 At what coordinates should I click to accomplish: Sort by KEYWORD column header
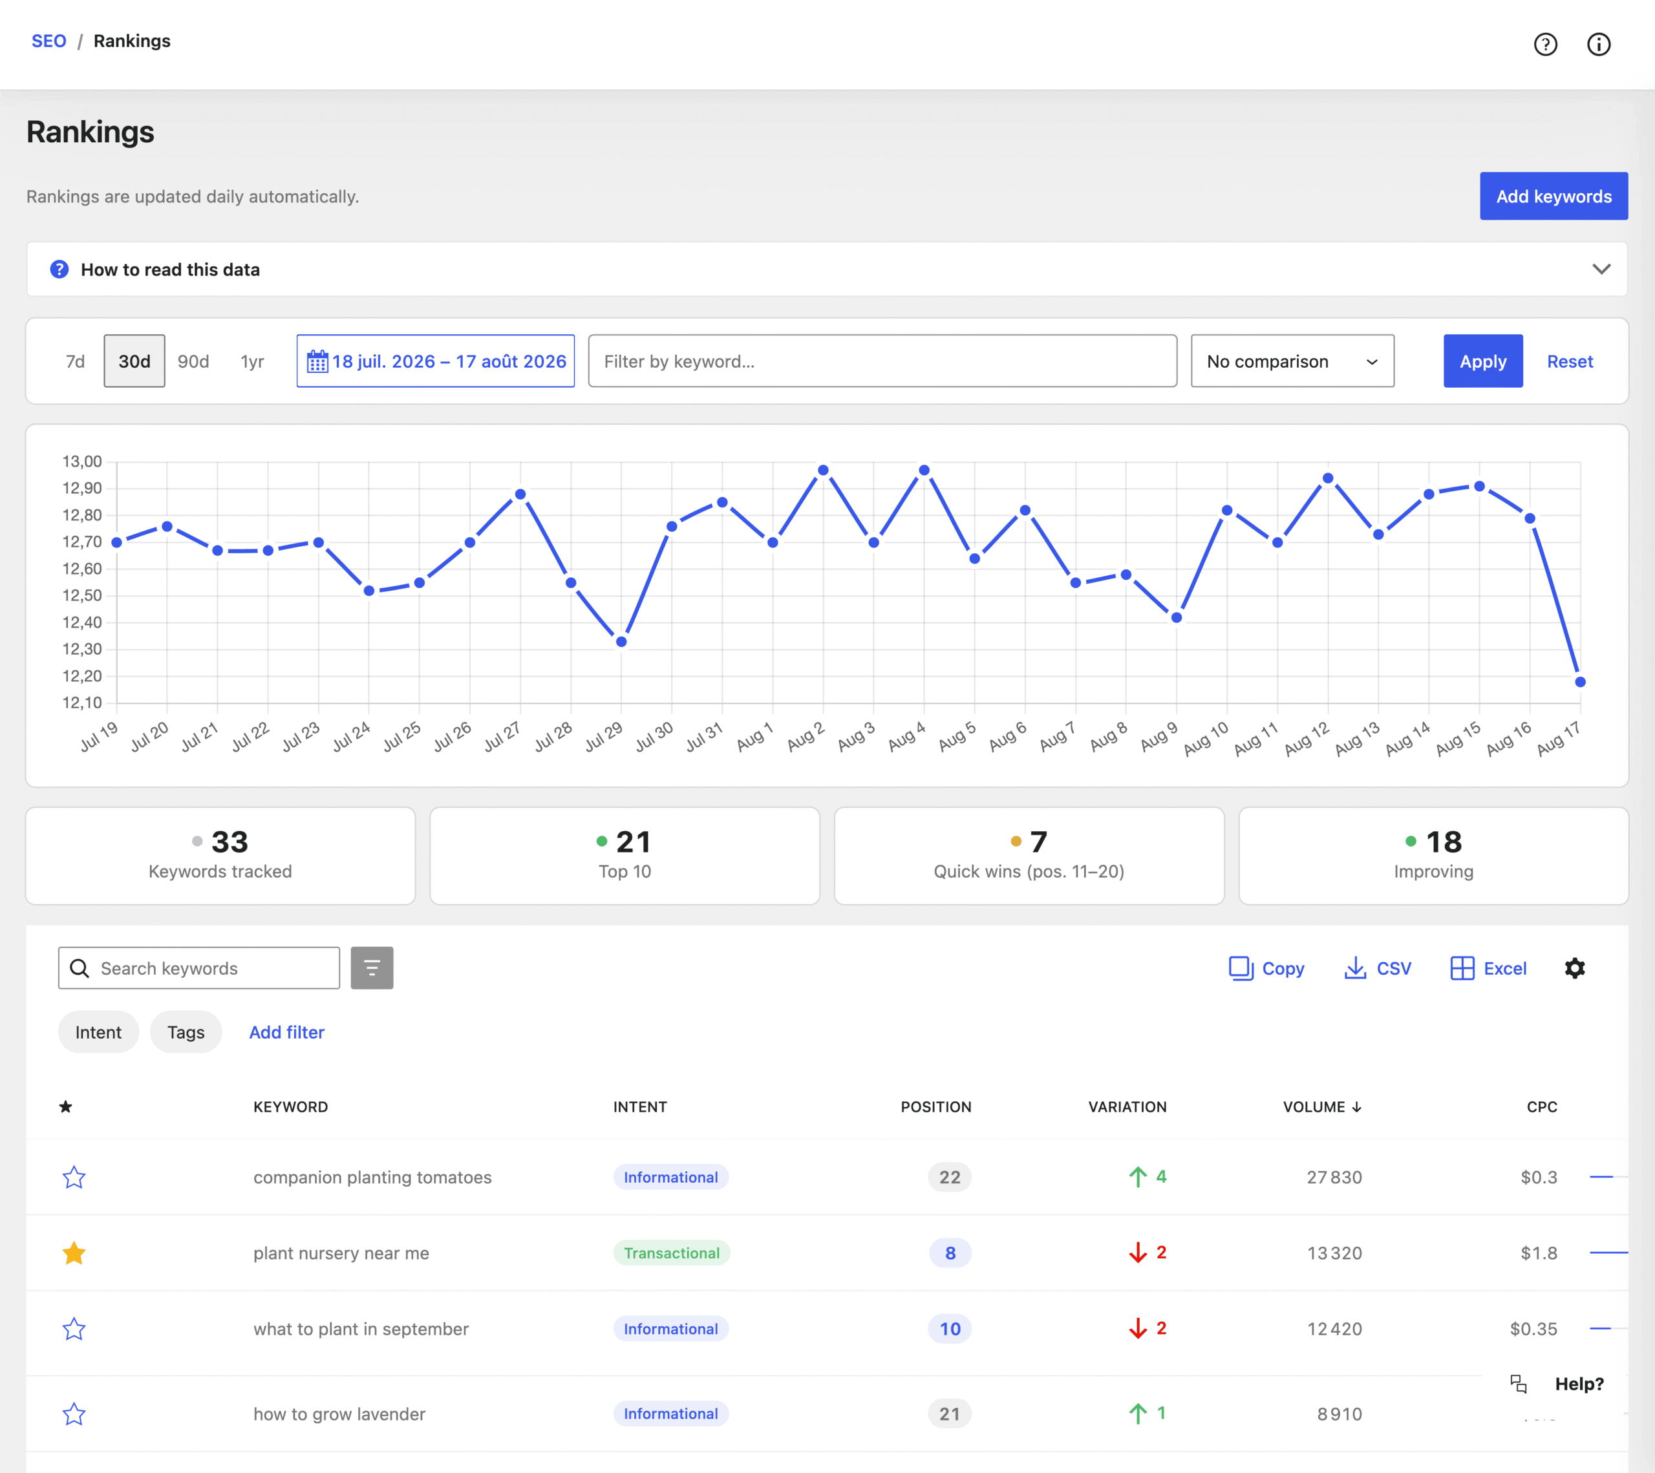[291, 1107]
